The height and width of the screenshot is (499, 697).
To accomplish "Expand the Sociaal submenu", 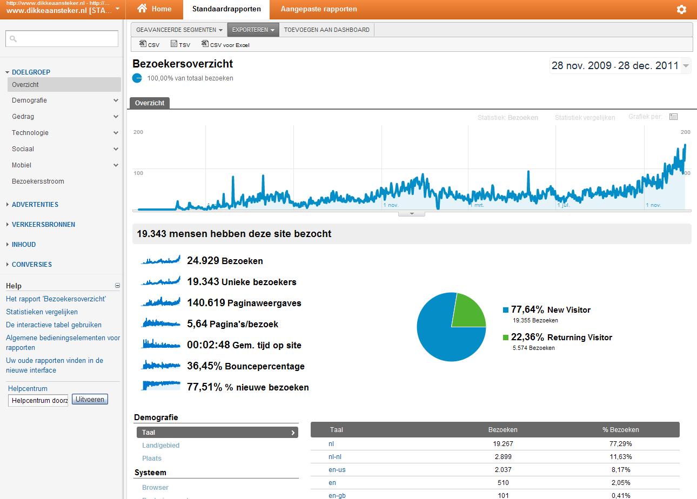I will (116, 149).
